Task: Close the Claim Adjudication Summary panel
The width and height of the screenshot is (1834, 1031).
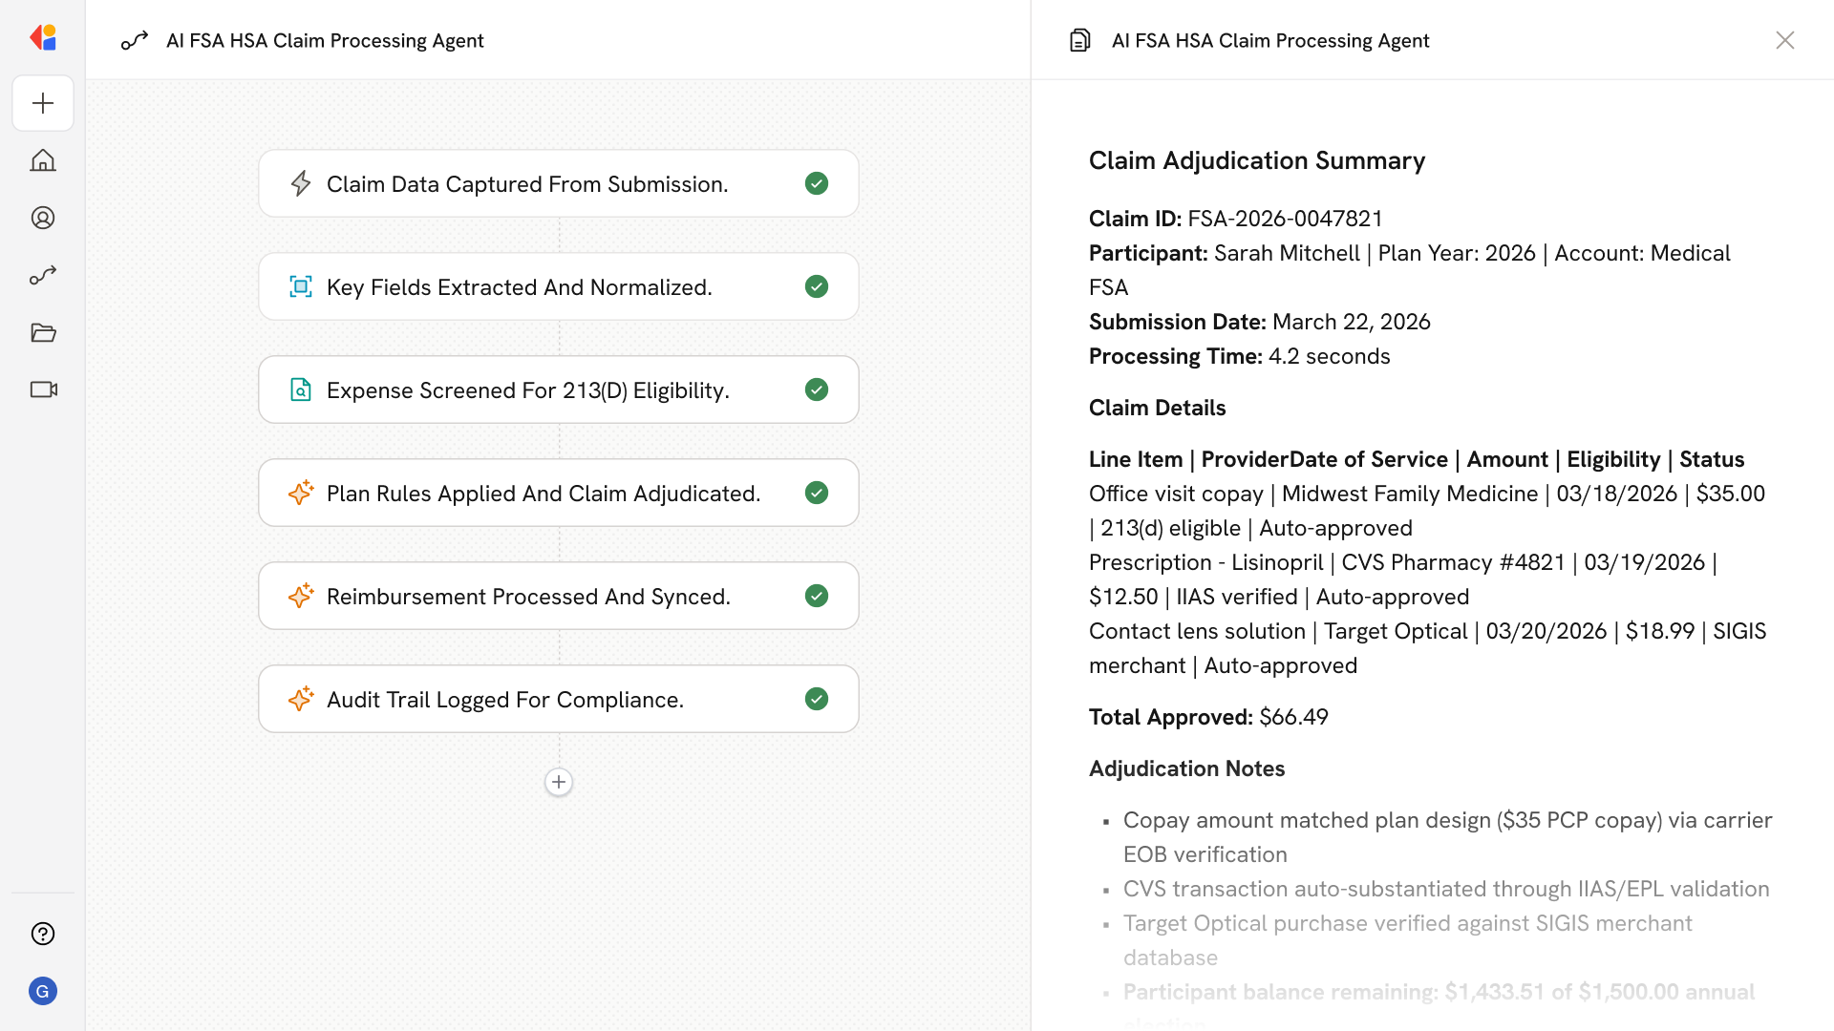Action: pyautogui.click(x=1784, y=40)
